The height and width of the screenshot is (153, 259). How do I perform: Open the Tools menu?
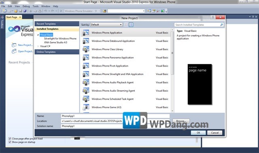pyautogui.click(x=36, y=6)
